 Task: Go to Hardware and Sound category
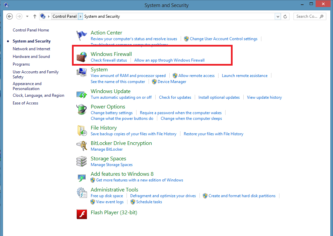[x=31, y=57]
